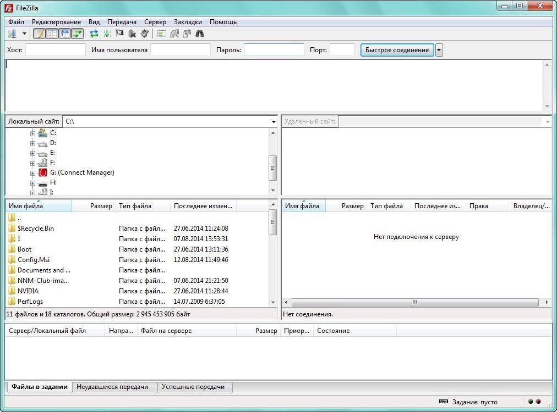Open the Site Manager dropdown arrow

pyautogui.click(x=24, y=34)
